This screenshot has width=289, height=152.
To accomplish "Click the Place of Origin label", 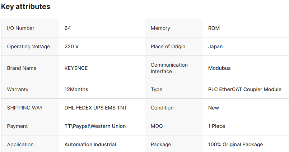I will 168,46.
